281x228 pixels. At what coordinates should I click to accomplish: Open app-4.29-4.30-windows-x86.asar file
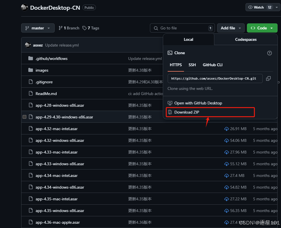[x=64, y=117]
